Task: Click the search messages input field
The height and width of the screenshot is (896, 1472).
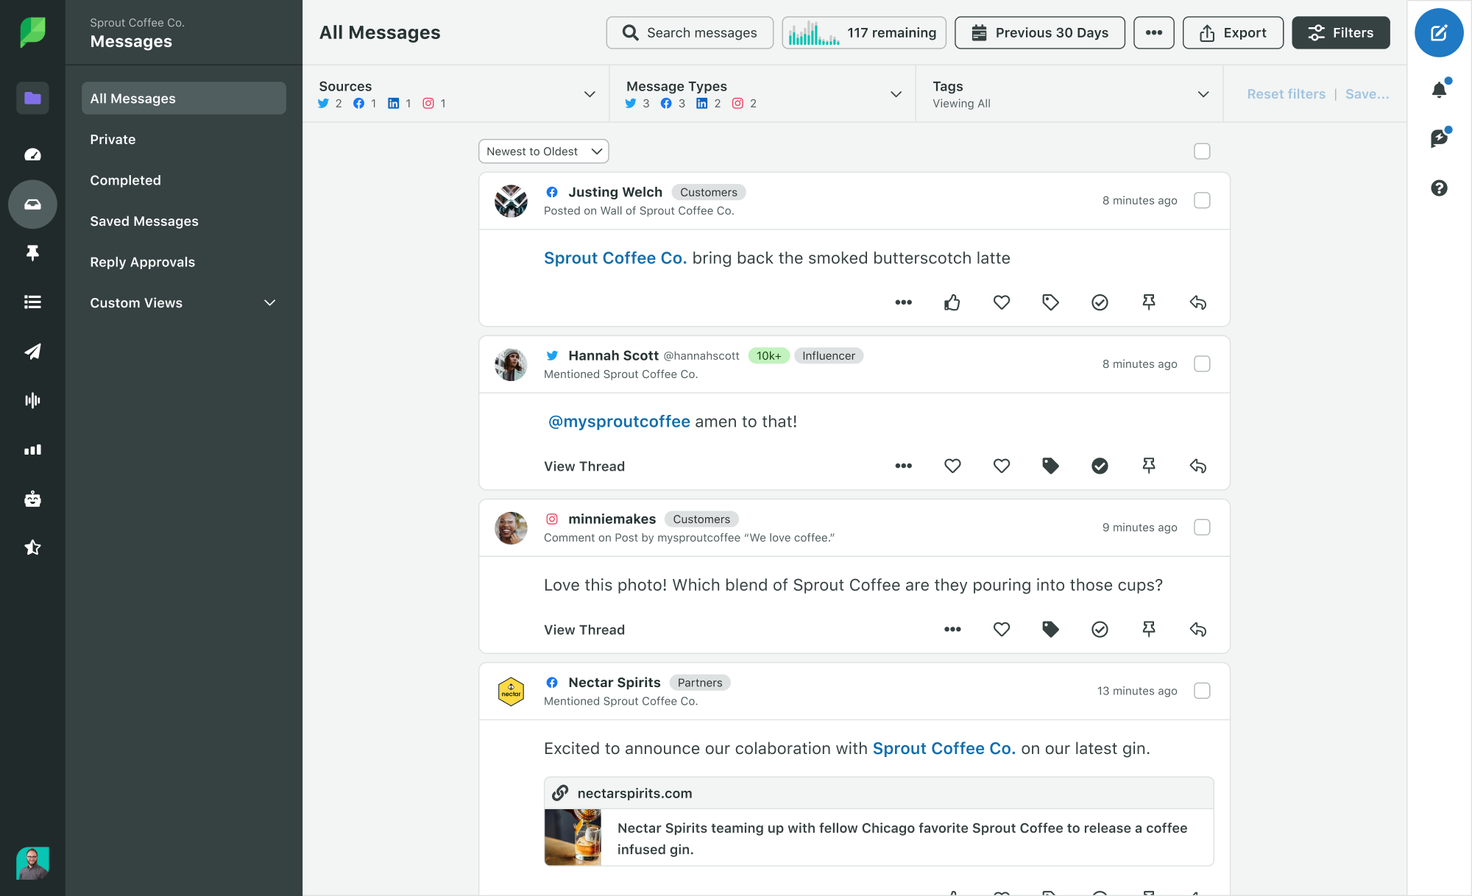Action: pos(690,32)
